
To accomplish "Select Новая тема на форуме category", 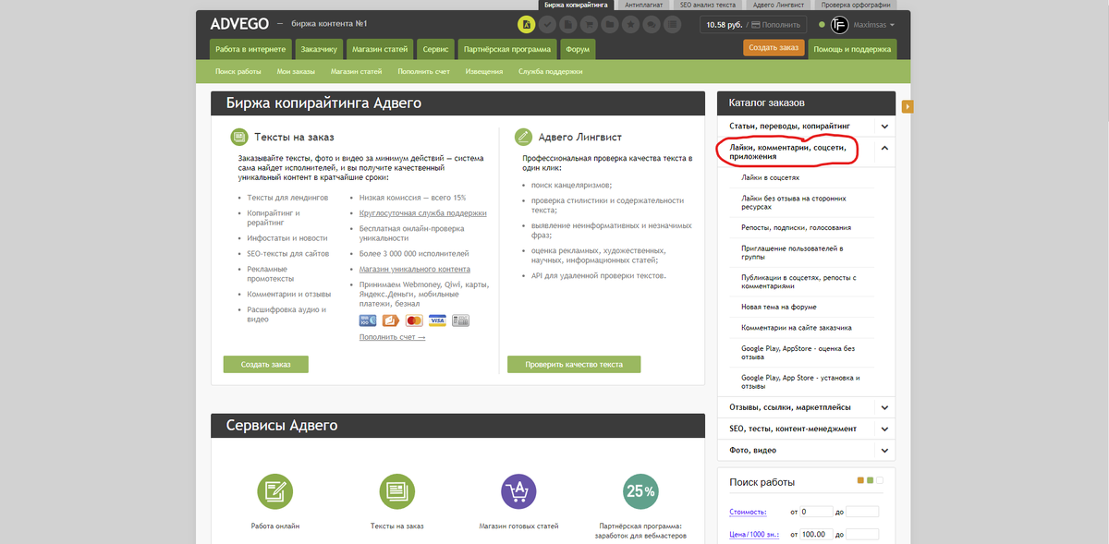I will click(778, 307).
